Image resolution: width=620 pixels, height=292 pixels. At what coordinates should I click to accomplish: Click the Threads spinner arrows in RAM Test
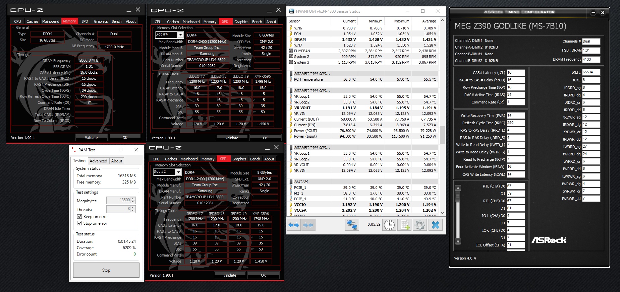[x=133, y=209]
